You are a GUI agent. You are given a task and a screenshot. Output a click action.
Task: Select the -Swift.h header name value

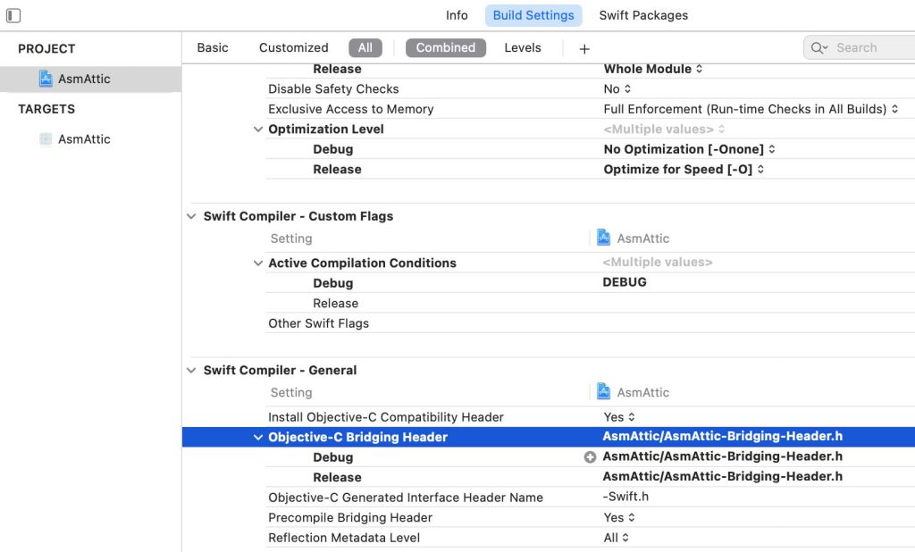pyautogui.click(x=625, y=497)
